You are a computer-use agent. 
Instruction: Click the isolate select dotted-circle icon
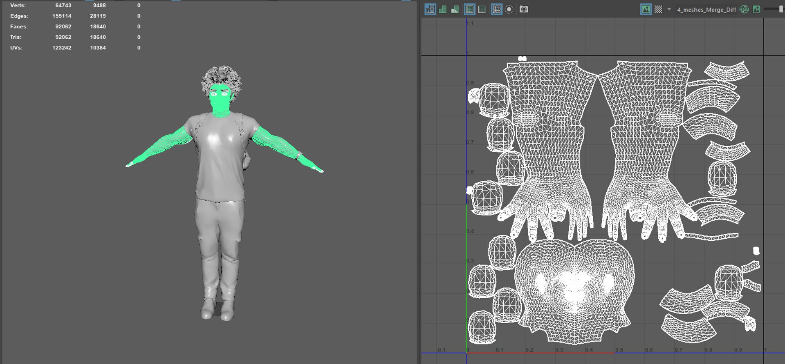[509, 9]
